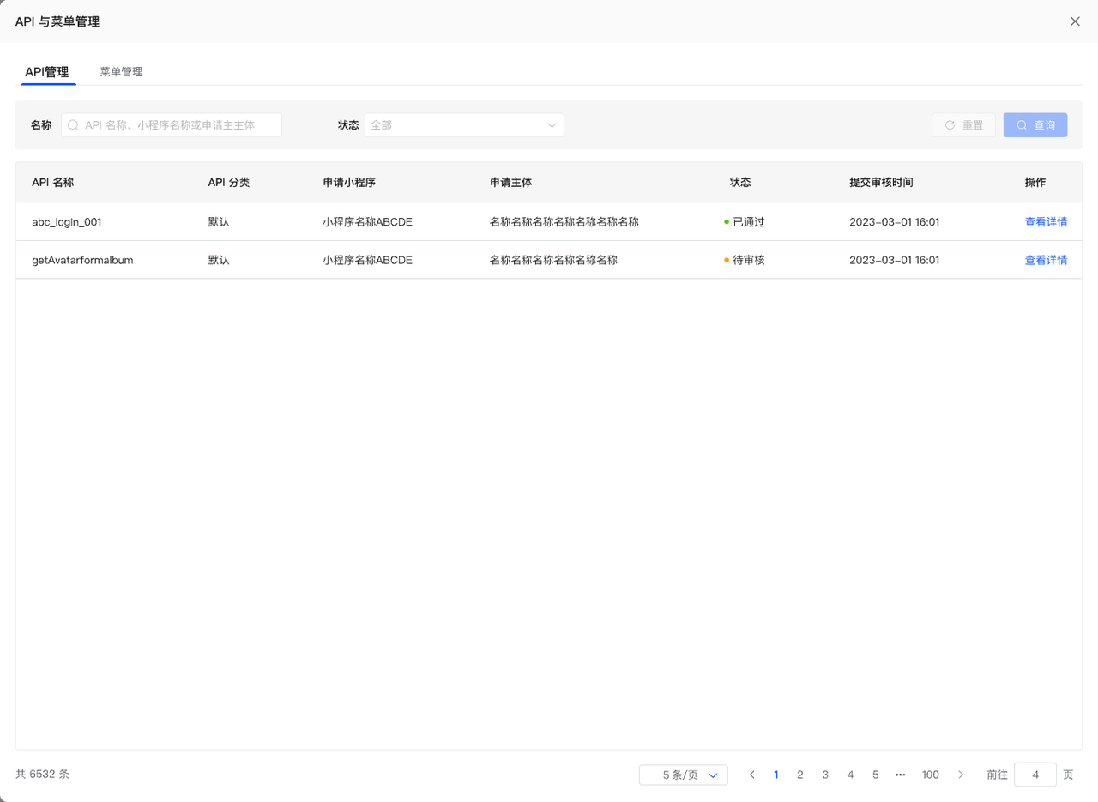This screenshot has width=1098, height=802.
Task: Click the 前往 page number input box
Action: 1035,775
